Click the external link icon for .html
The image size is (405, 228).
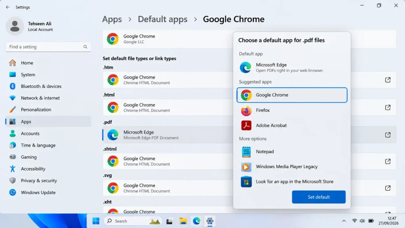388,107
